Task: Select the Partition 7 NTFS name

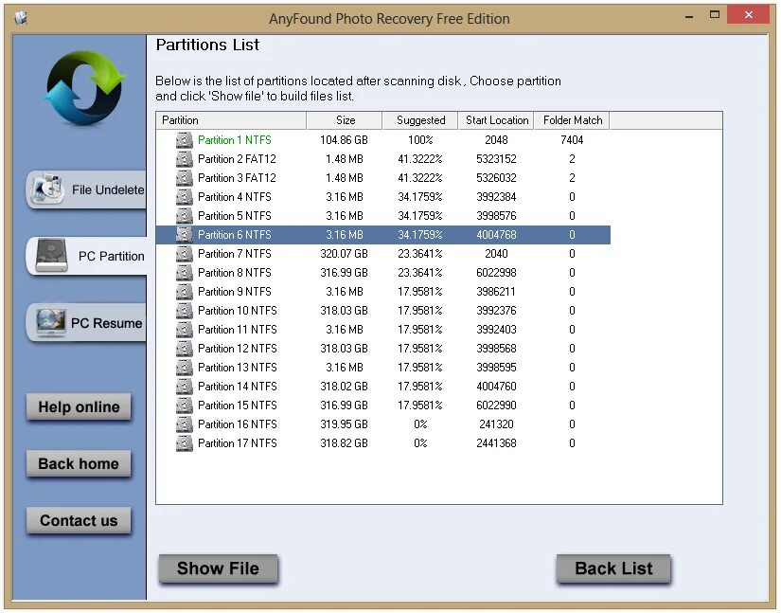Action: (x=235, y=254)
